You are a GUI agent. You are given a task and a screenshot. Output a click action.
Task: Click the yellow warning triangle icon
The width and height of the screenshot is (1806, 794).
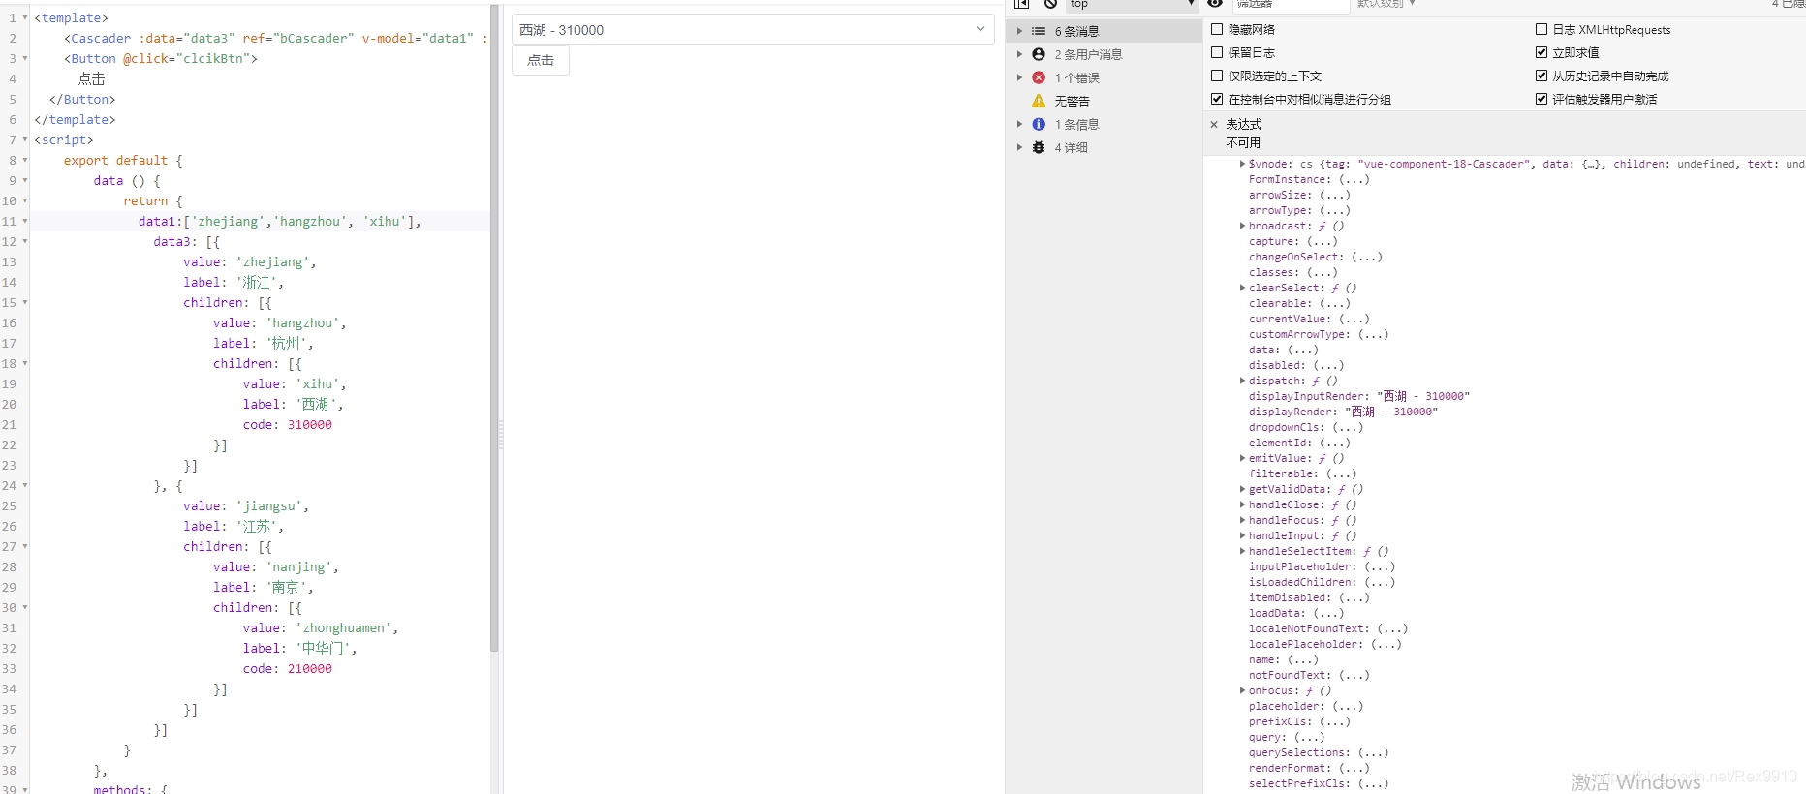[x=1039, y=101]
